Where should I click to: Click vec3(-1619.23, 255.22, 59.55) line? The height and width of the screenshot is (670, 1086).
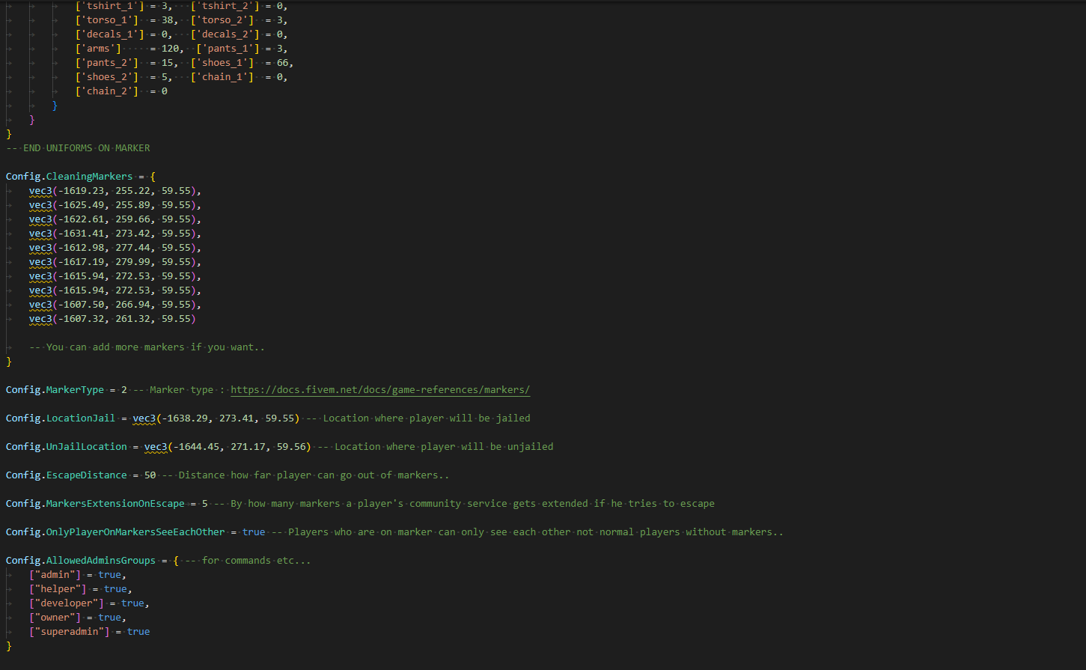coord(115,191)
